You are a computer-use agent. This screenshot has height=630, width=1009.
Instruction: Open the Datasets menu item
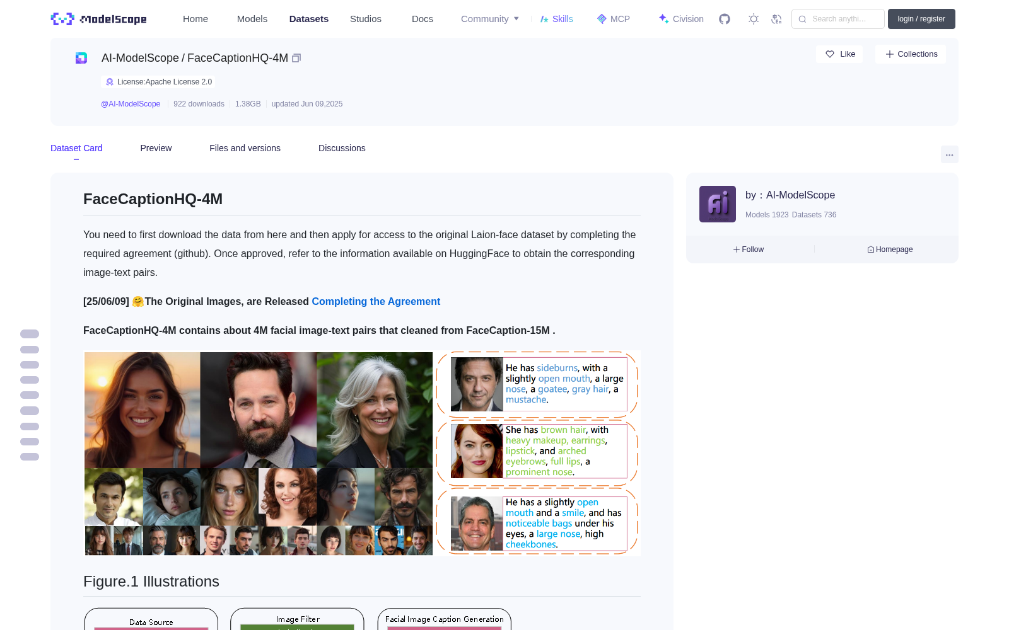(309, 19)
